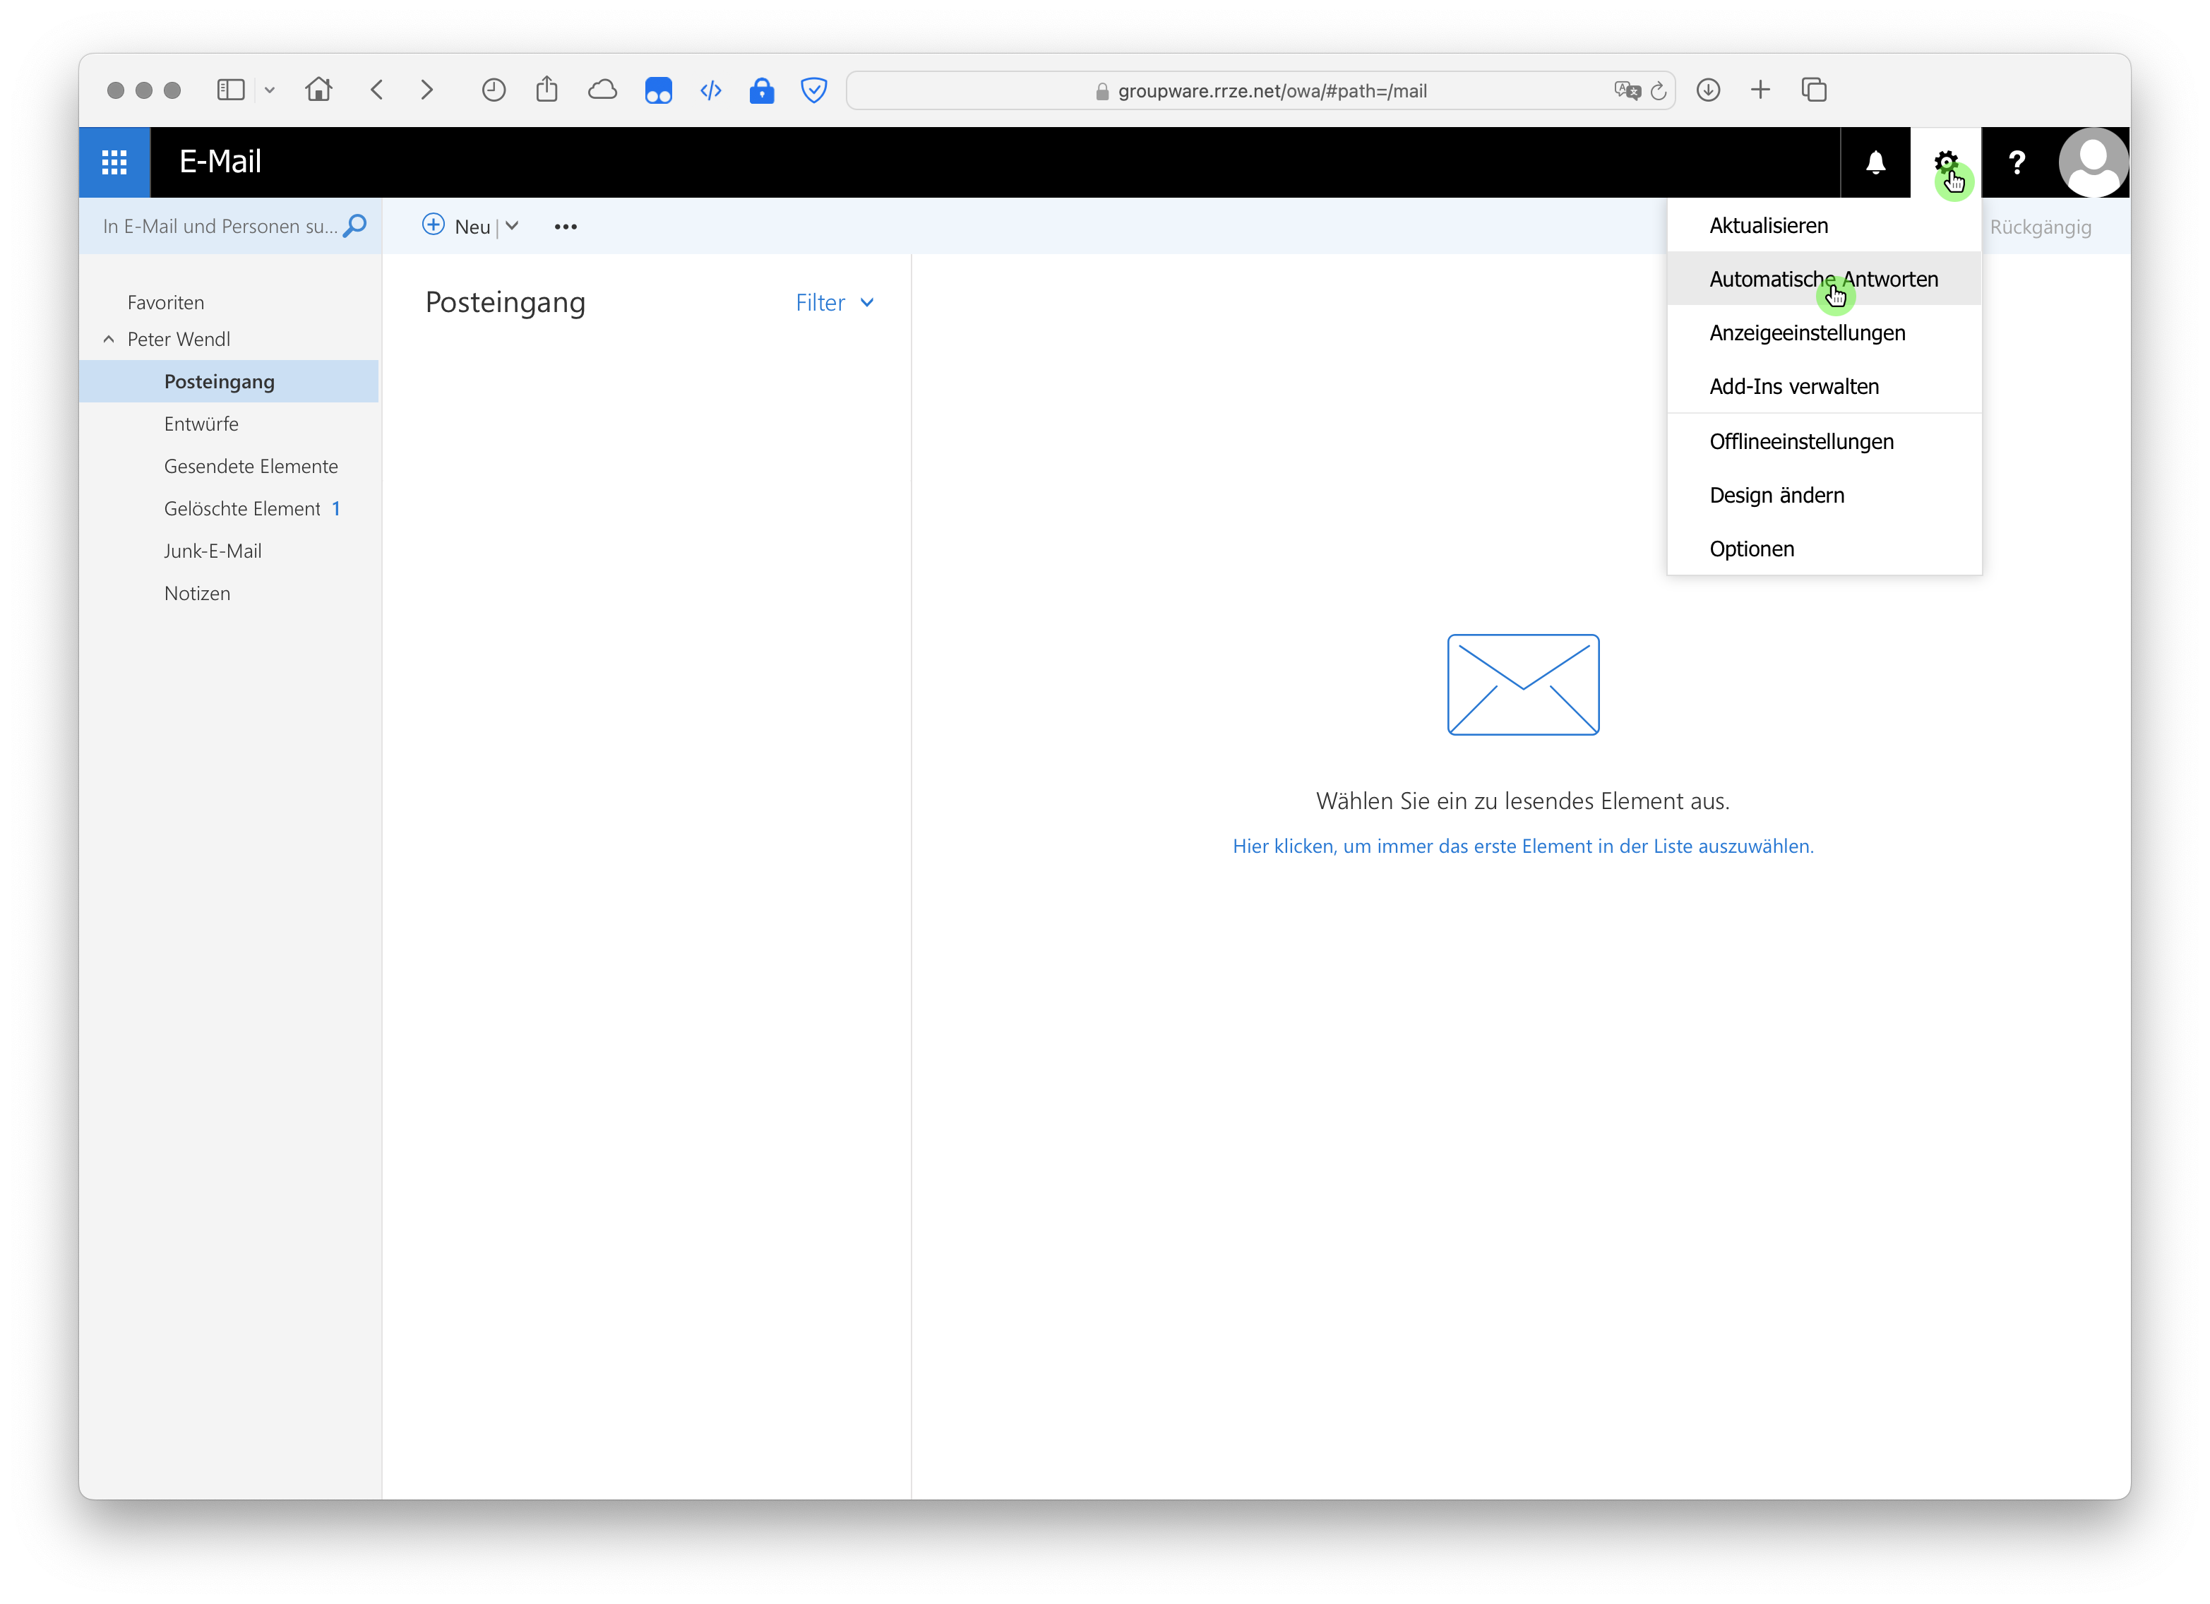
Task: Click the New message plus icon
Action: click(433, 225)
